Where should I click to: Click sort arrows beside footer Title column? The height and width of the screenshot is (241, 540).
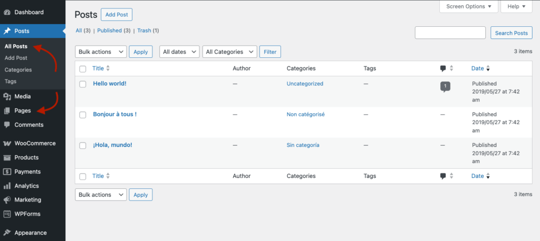108,176
